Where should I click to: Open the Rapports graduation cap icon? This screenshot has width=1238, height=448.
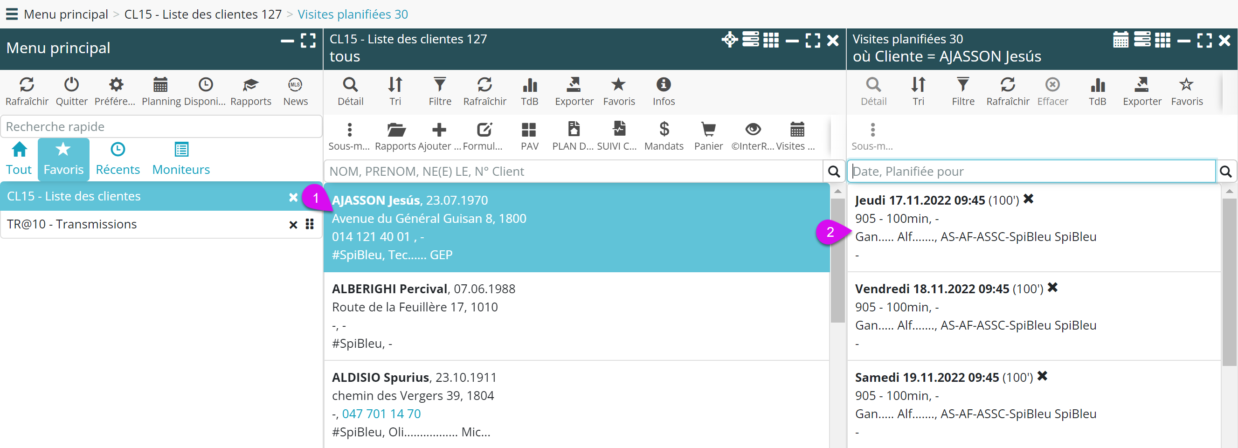(x=250, y=86)
